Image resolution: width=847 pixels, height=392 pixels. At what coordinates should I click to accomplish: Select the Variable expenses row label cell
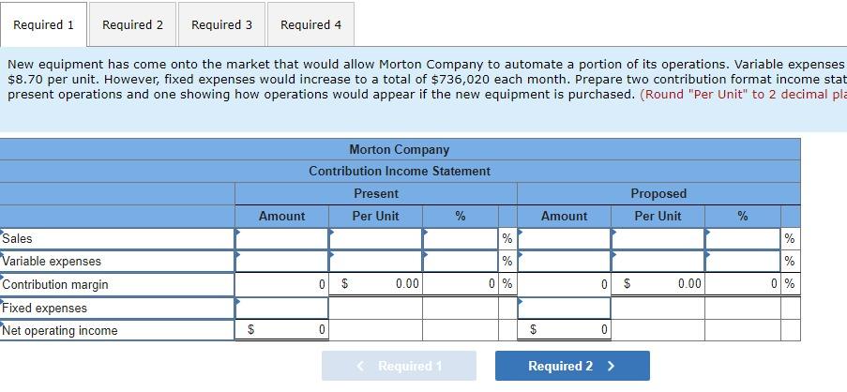click(117, 262)
